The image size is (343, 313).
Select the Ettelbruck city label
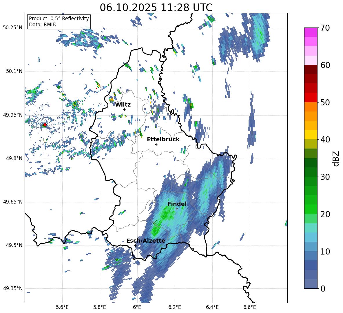click(163, 140)
